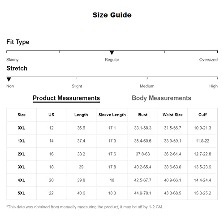Click the Cuff column header
This screenshot has width=224, height=224.
coord(202,115)
